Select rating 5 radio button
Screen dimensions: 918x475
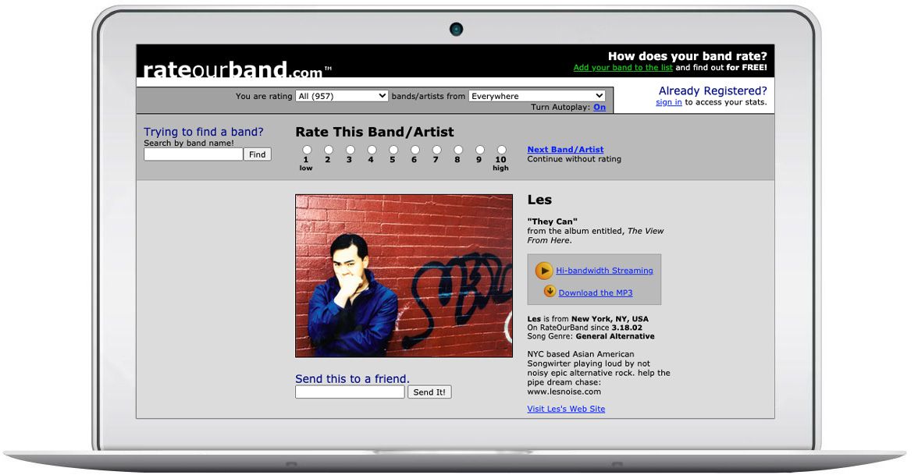[x=392, y=148]
